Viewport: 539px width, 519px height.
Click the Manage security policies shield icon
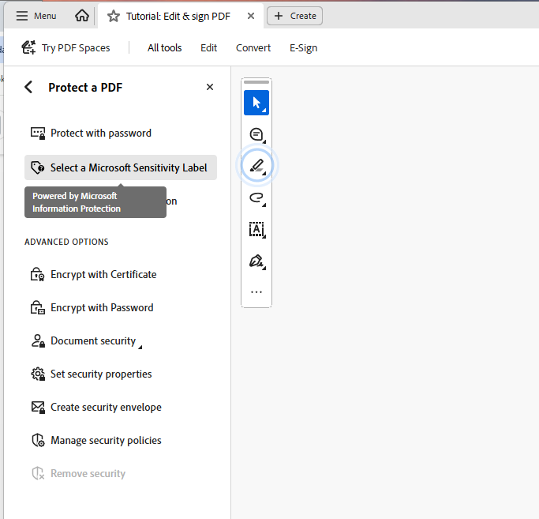pyautogui.click(x=38, y=440)
